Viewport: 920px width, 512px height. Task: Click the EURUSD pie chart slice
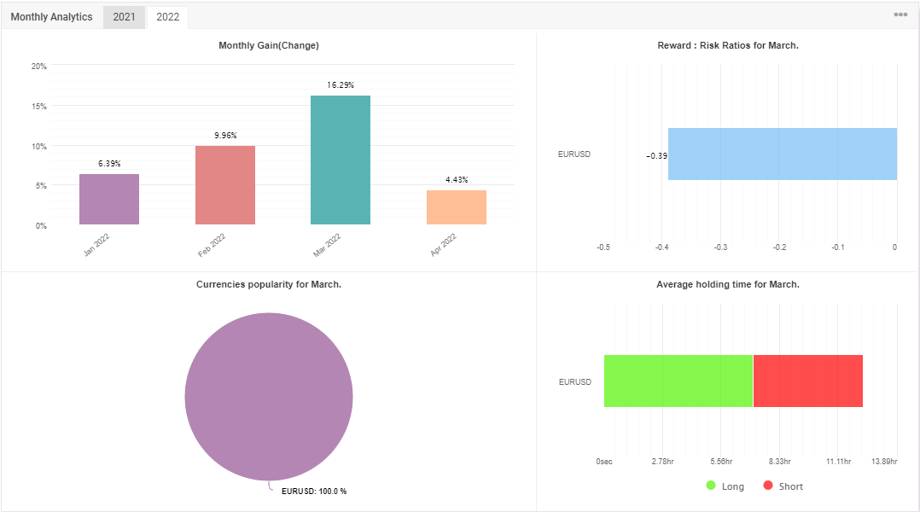[269, 397]
